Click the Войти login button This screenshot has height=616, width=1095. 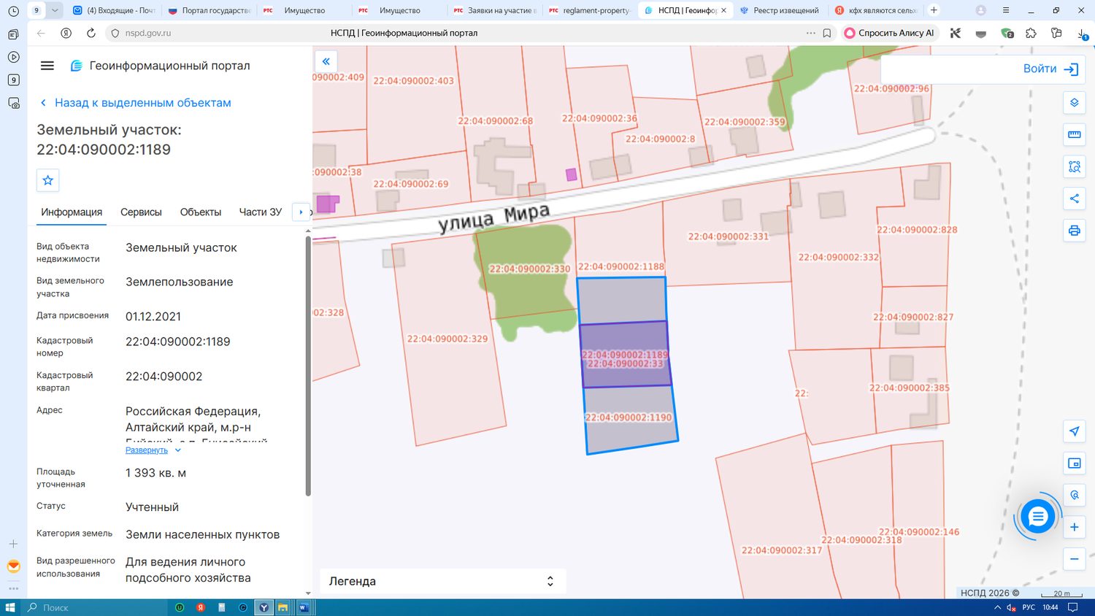(x=1051, y=69)
